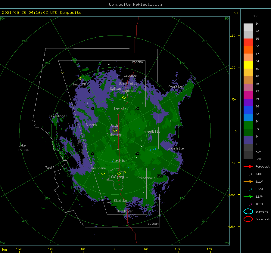Click the Lacombe city label

pos(130,76)
